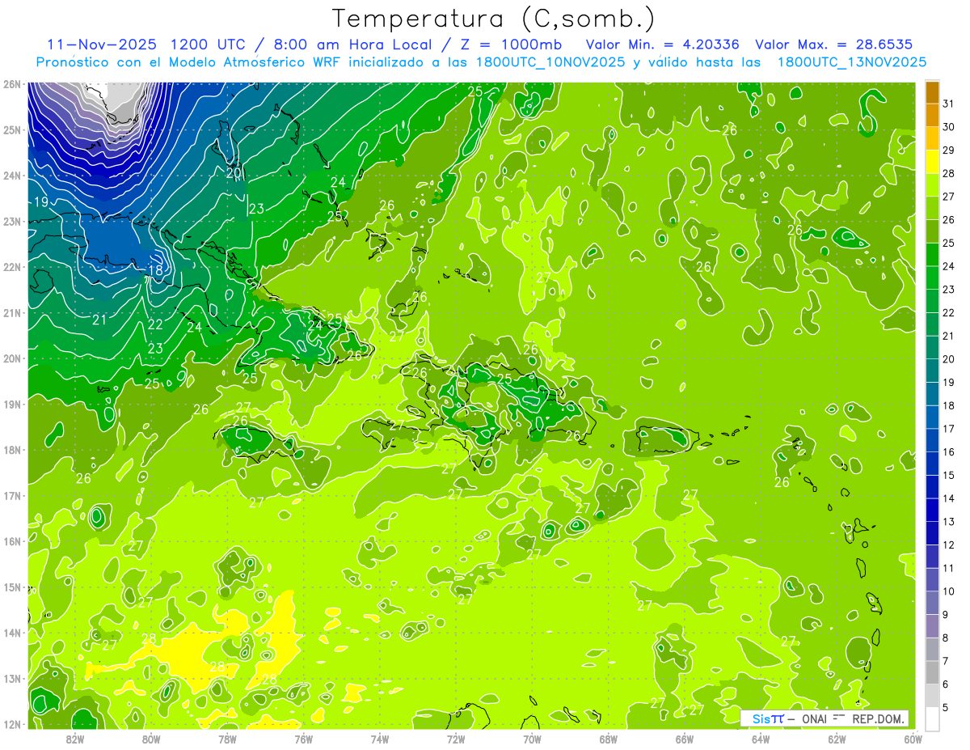Click the 18 contour label near 22N

(156, 270)
